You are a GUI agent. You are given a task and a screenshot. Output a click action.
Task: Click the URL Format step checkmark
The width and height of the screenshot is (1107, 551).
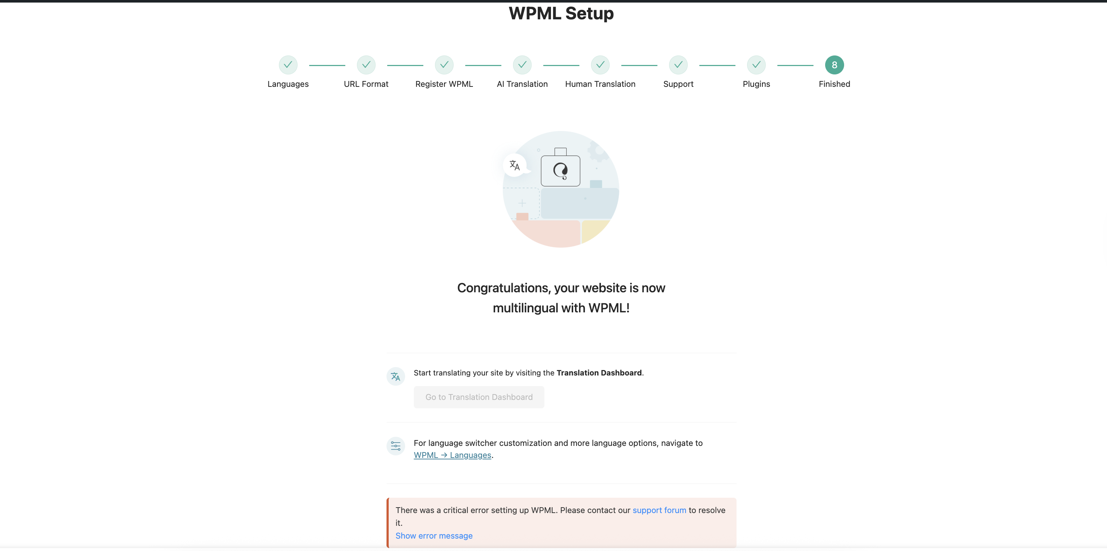(366, 65)
